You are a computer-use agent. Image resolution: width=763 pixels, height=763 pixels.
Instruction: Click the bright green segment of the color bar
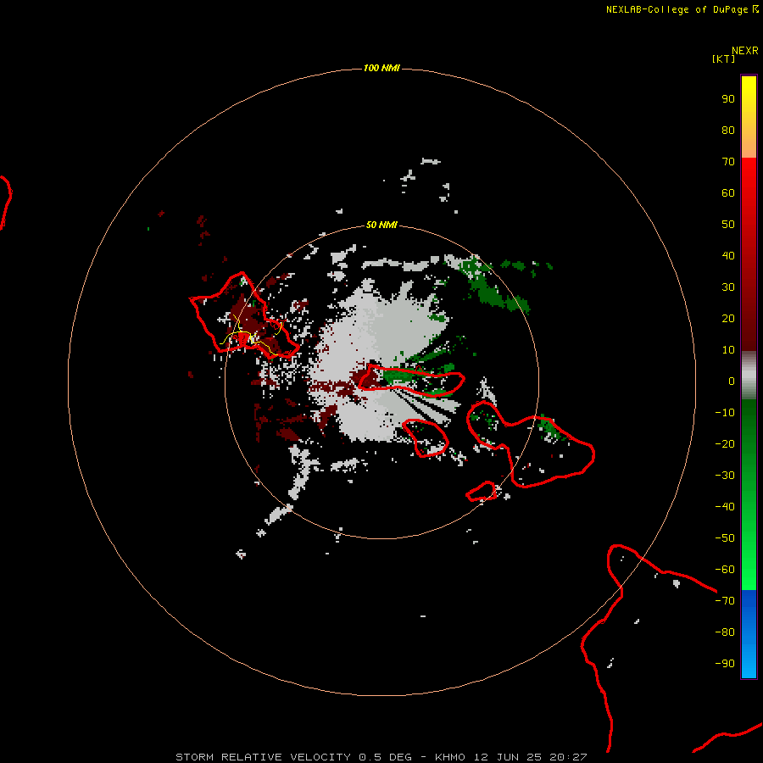(749, 494)
